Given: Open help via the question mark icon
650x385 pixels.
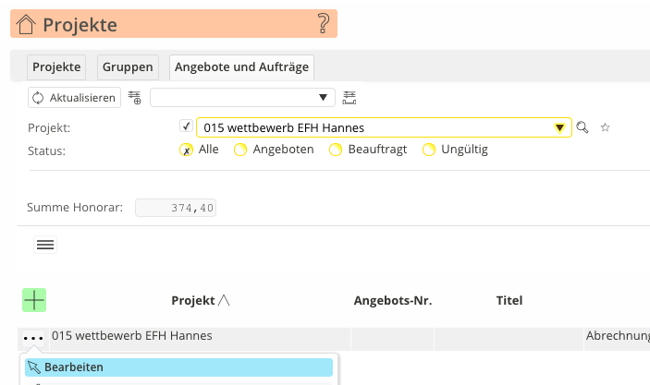Looking at the screenshot, I should [323, 24].
